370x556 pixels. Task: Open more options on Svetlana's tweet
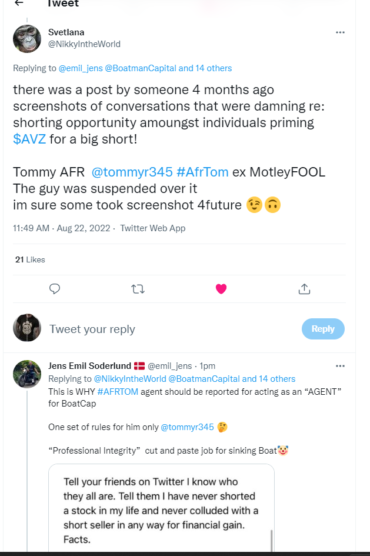click(x=340, y=32)
